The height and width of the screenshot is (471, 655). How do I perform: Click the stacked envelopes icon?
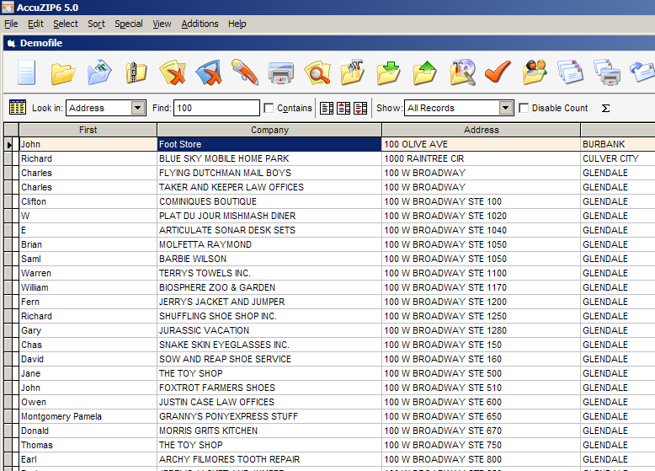(571, 72)
